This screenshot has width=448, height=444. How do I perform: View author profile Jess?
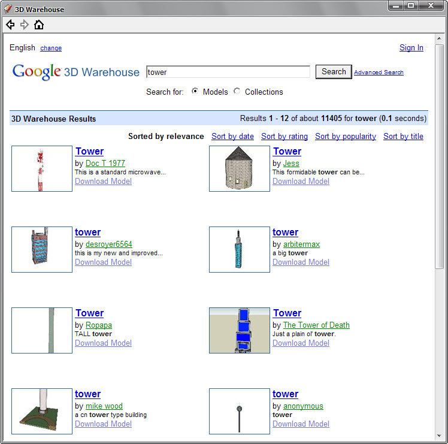[x=291, y=163]
